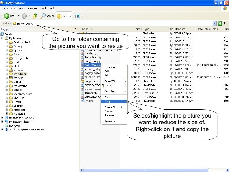The width and height of the screenshot is (229, 172).
Task: Toggle the Folders pane button
Action: click(64, 16)
